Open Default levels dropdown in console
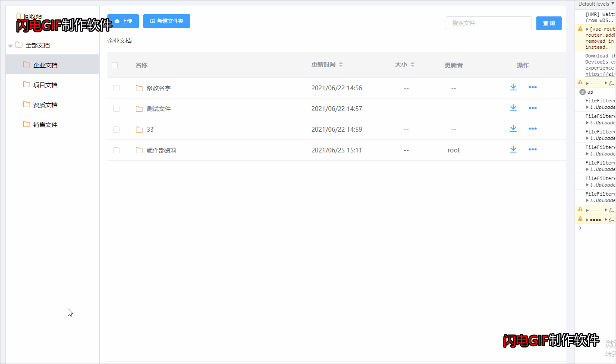The width and height of the screenshot is (616, 364). tap(597, 4)
